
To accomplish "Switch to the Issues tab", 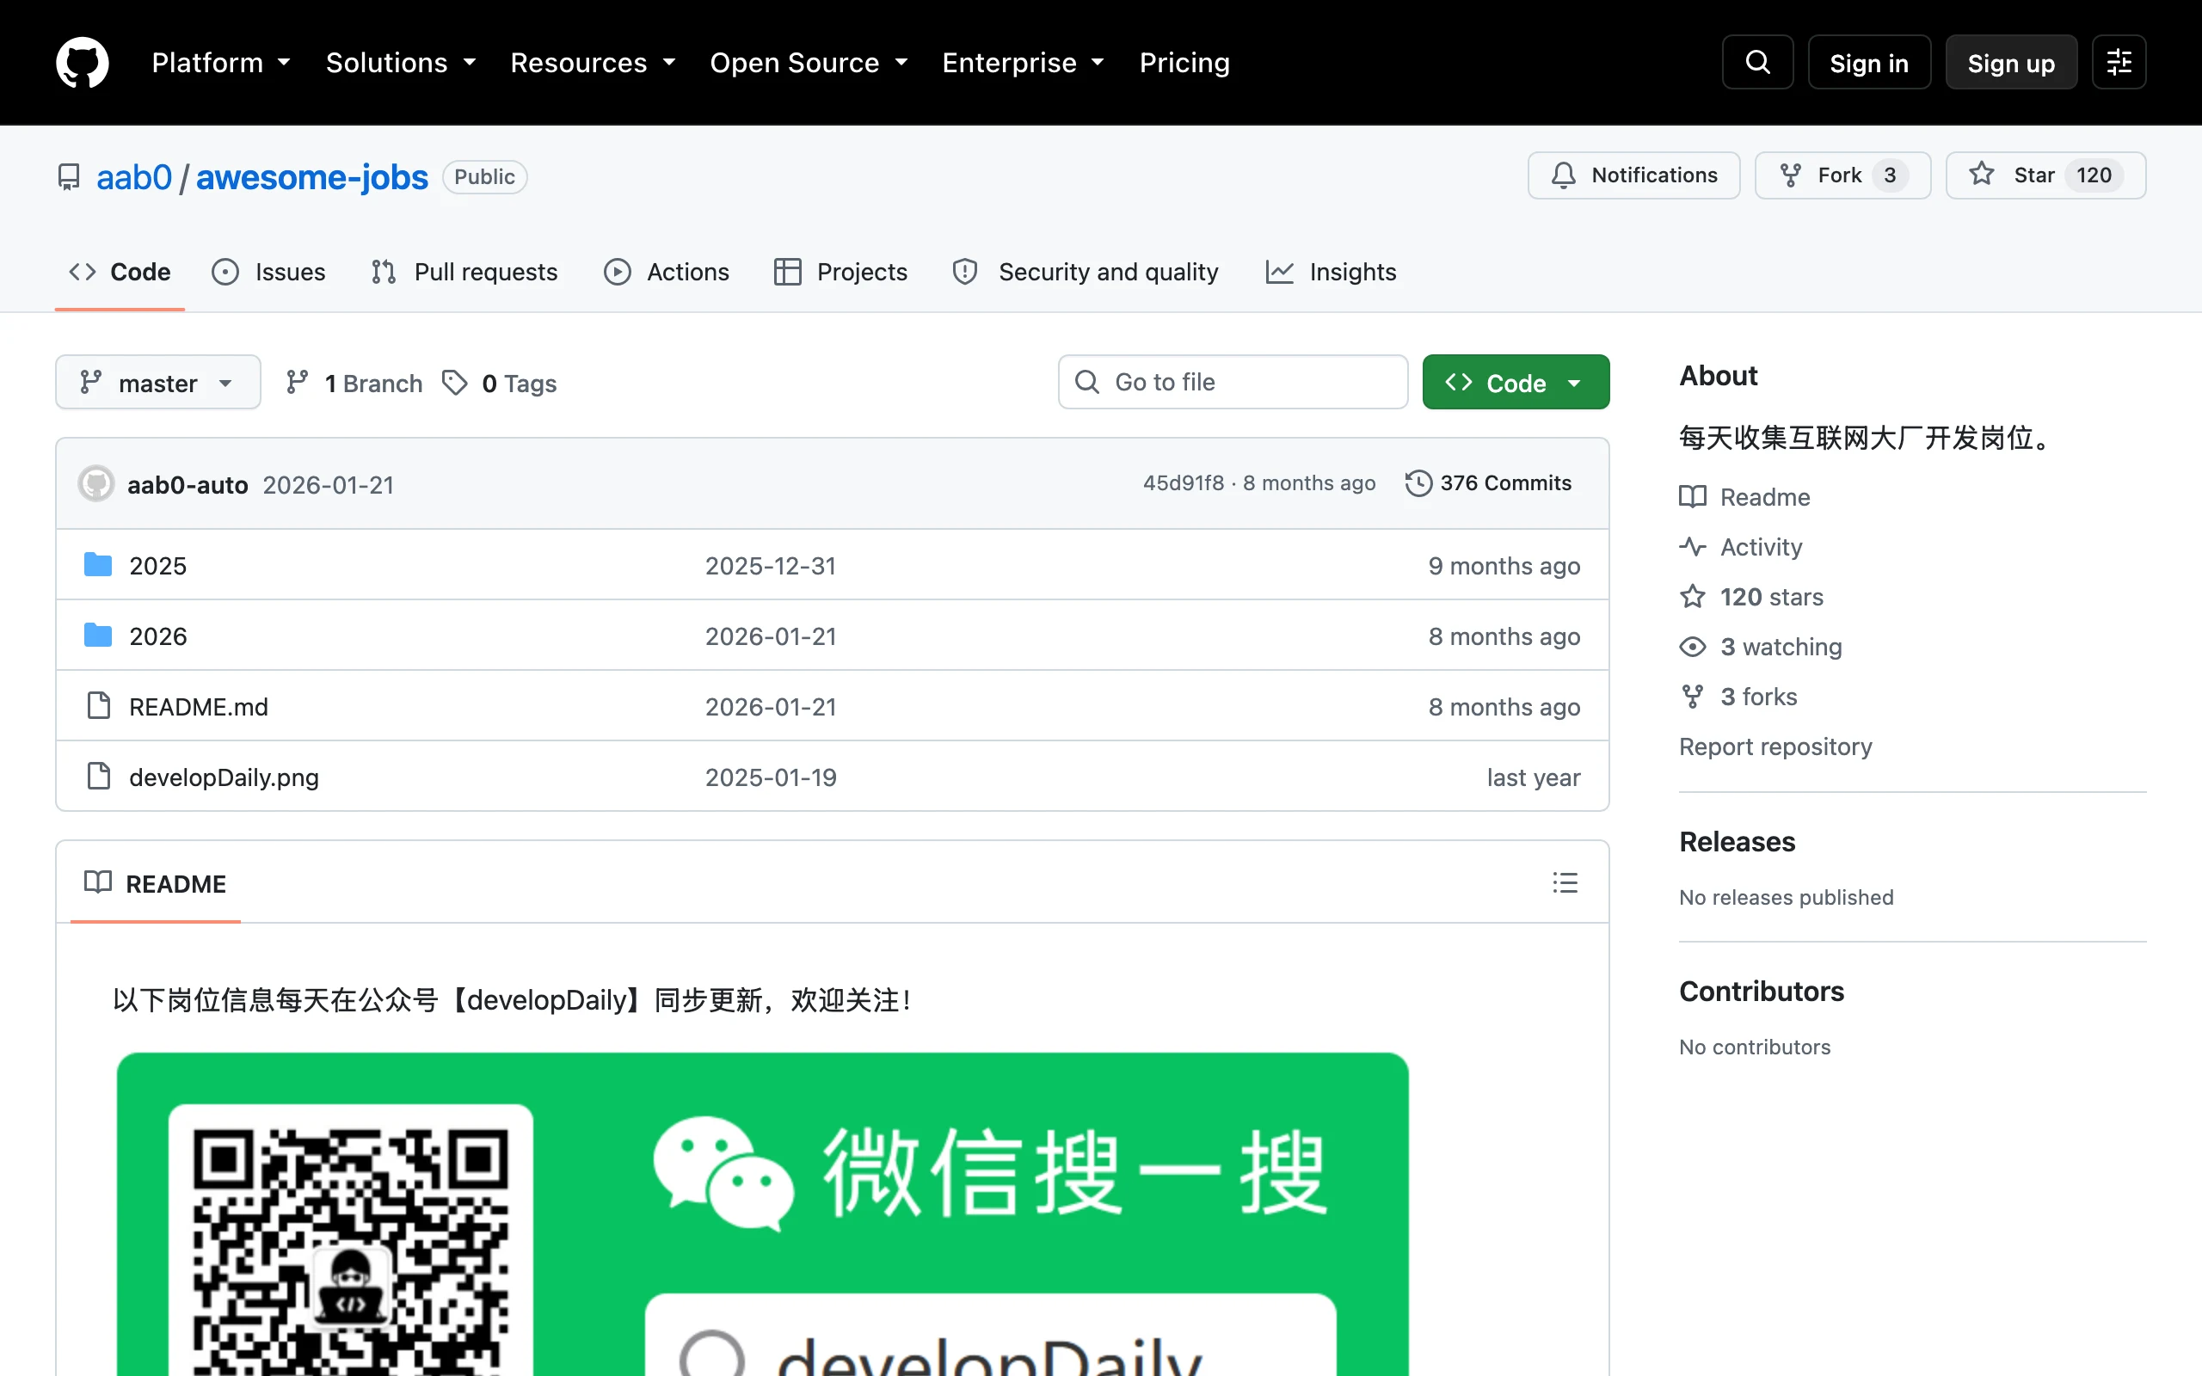I will [x=268, y=272].
